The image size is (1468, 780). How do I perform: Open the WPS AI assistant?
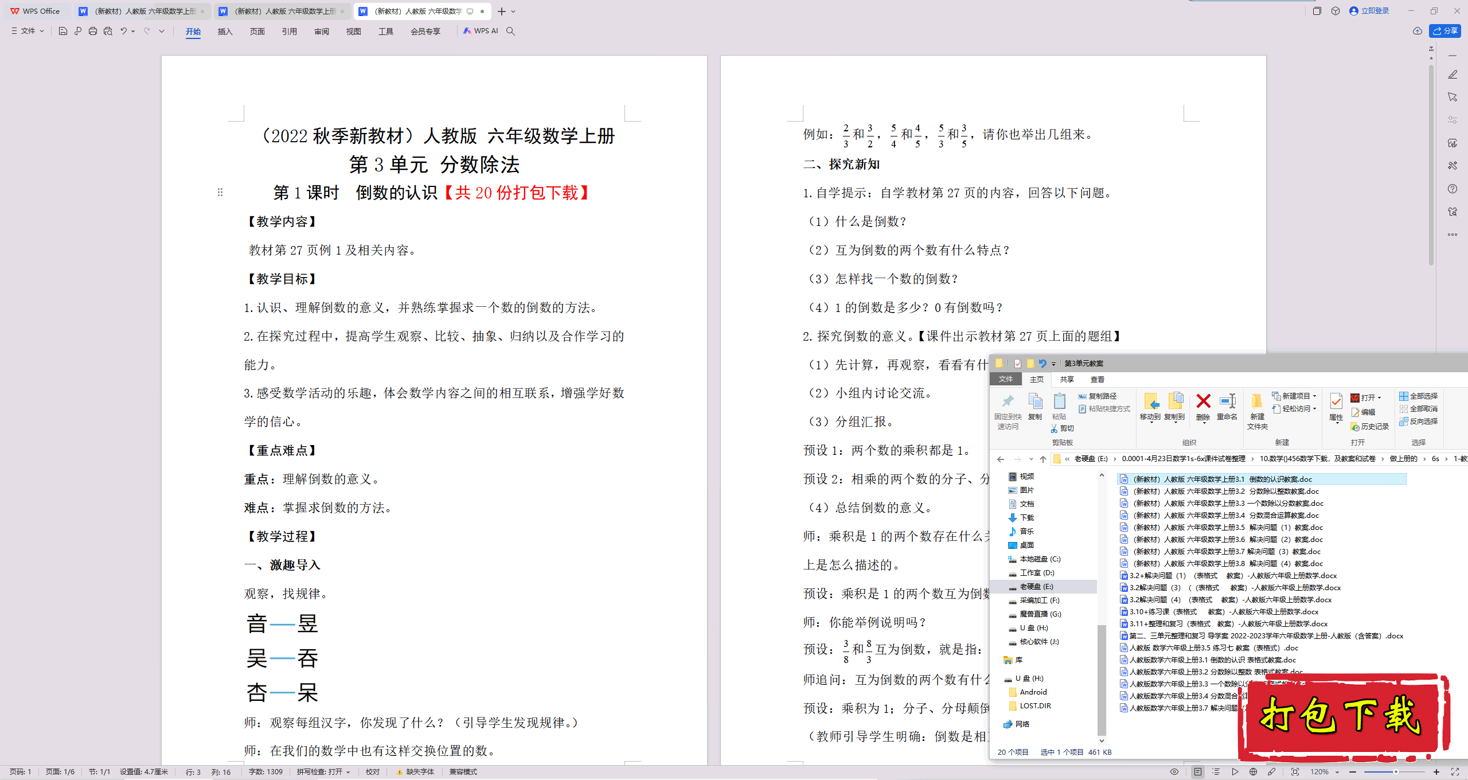click(481, 31)
